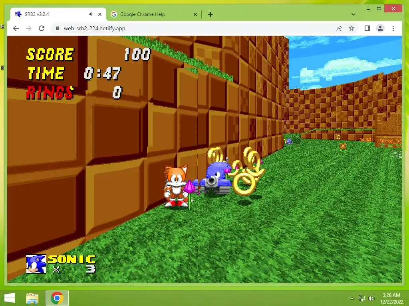Click the large gold ring nearby
This screenshot has width=409, height=306.
[x=244, y=184]
